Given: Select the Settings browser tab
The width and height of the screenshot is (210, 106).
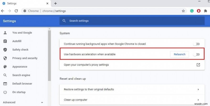Looking at the screenshot, I should (x=25, y=3).
